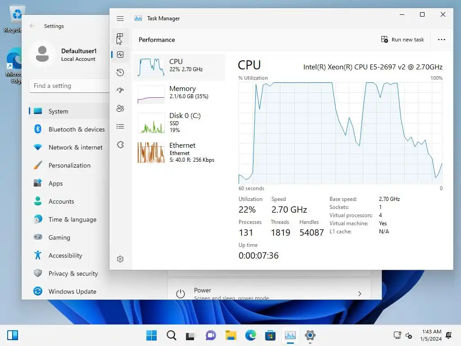Switch to Task Manager via taskbar icon
This screenshot has width=461, height=346.
[x=290, y=335]
